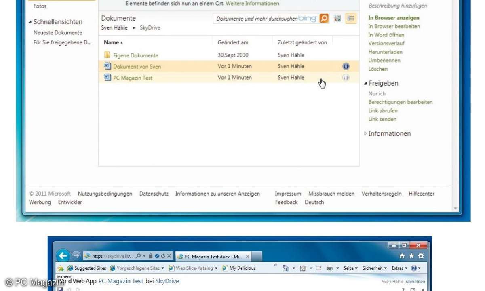Click the refresh icon in address bar
Screen dimensions: 485x291
[x=162, y=256]
